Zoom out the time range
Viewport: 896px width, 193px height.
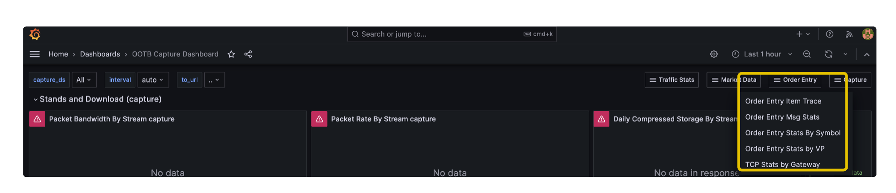click(807, 54)
